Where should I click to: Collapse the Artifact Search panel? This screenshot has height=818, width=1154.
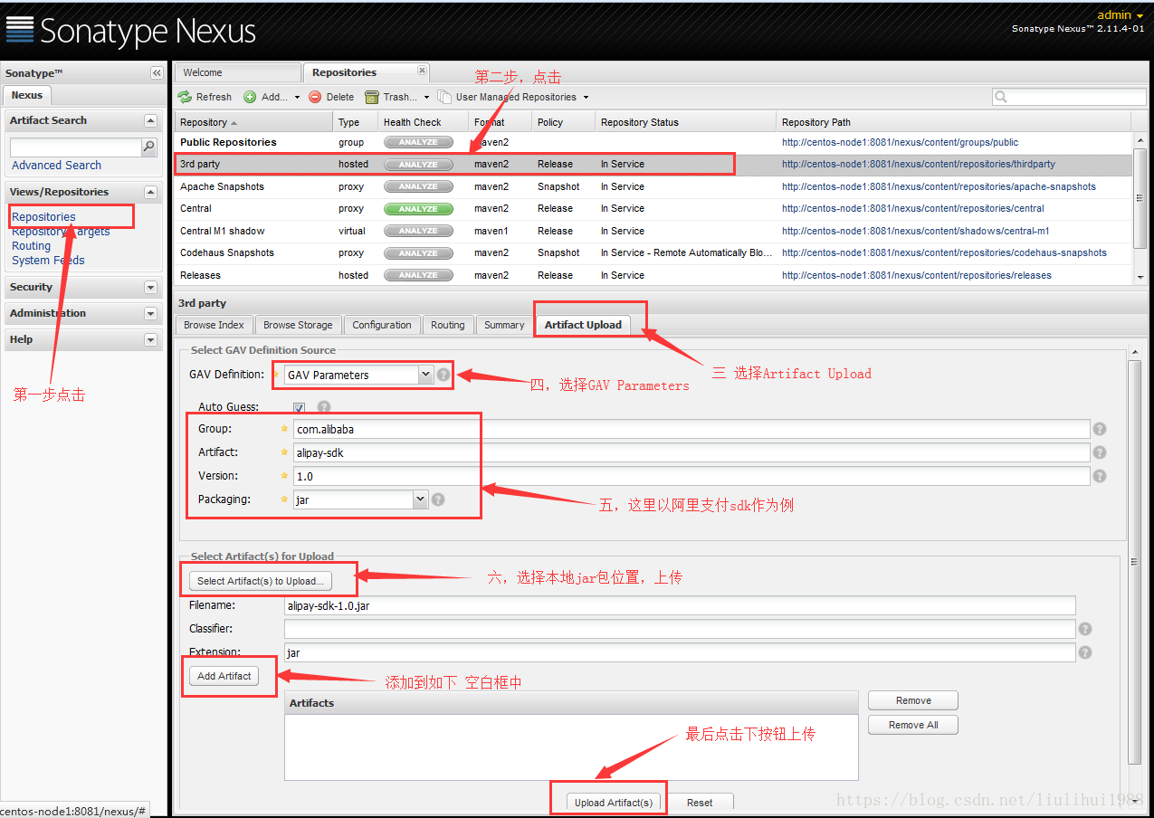click(x=150, y=120)
